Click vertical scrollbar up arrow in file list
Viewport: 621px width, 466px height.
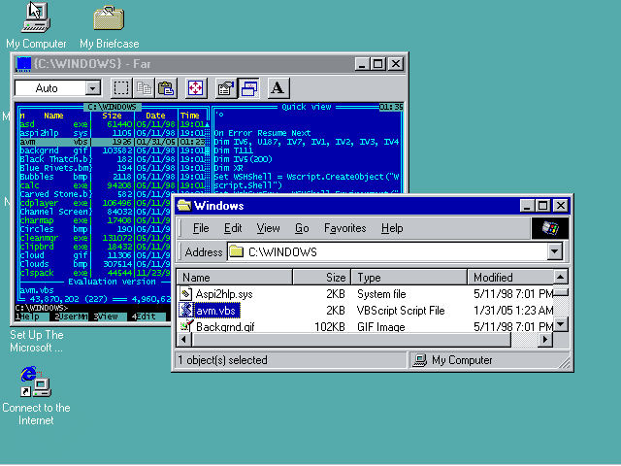561,277
